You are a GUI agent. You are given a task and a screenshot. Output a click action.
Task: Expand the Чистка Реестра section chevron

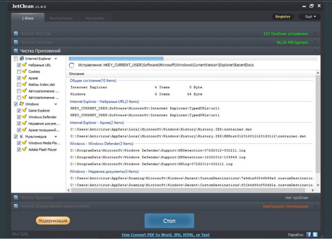(x=315, y=34)
